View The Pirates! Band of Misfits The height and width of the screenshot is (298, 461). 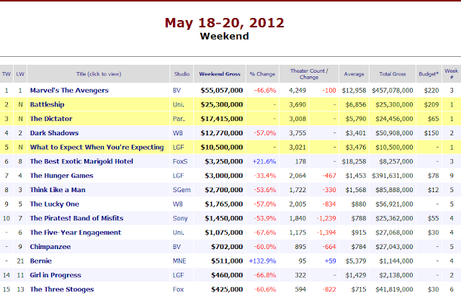[76, 218]
